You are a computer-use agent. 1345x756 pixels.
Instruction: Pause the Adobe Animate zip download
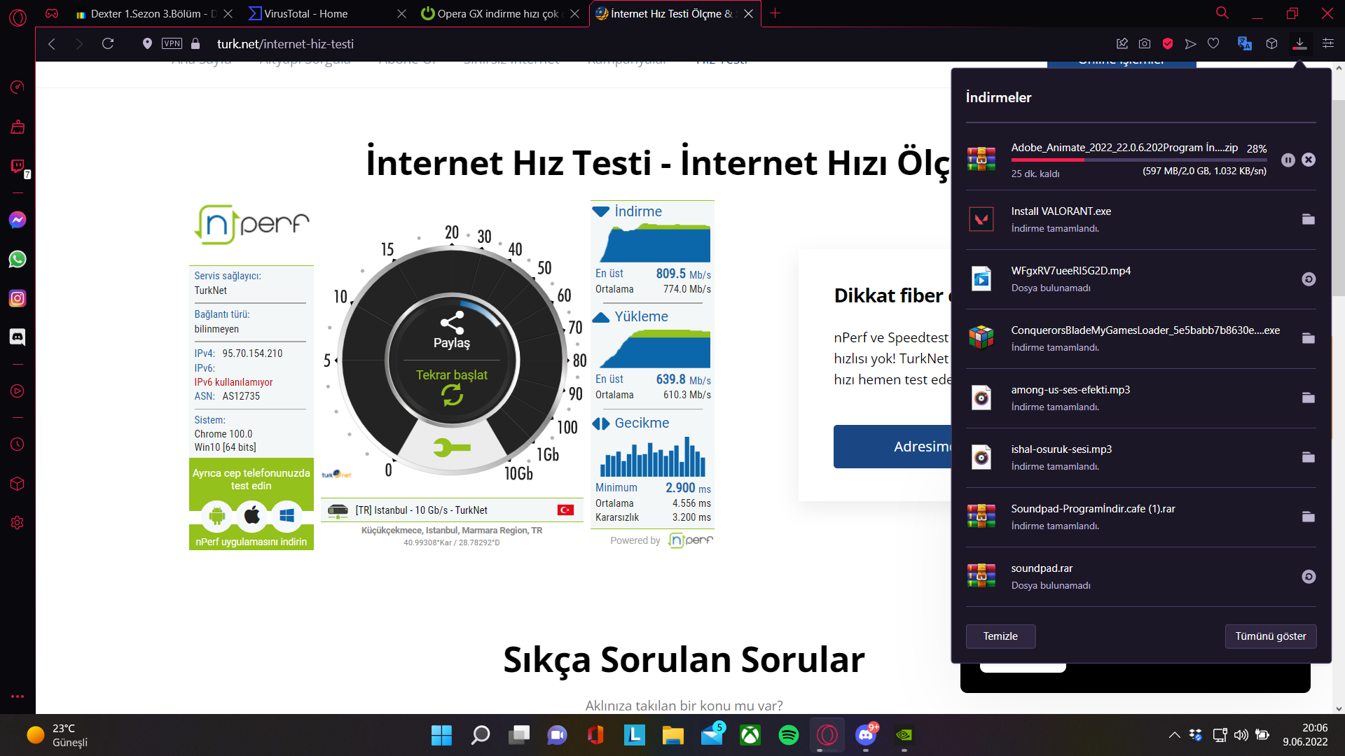1288,160
